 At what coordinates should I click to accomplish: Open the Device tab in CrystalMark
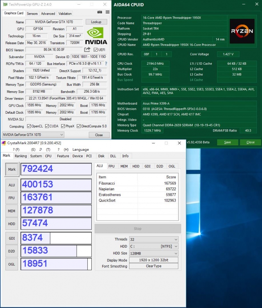[x=78, y=156]
